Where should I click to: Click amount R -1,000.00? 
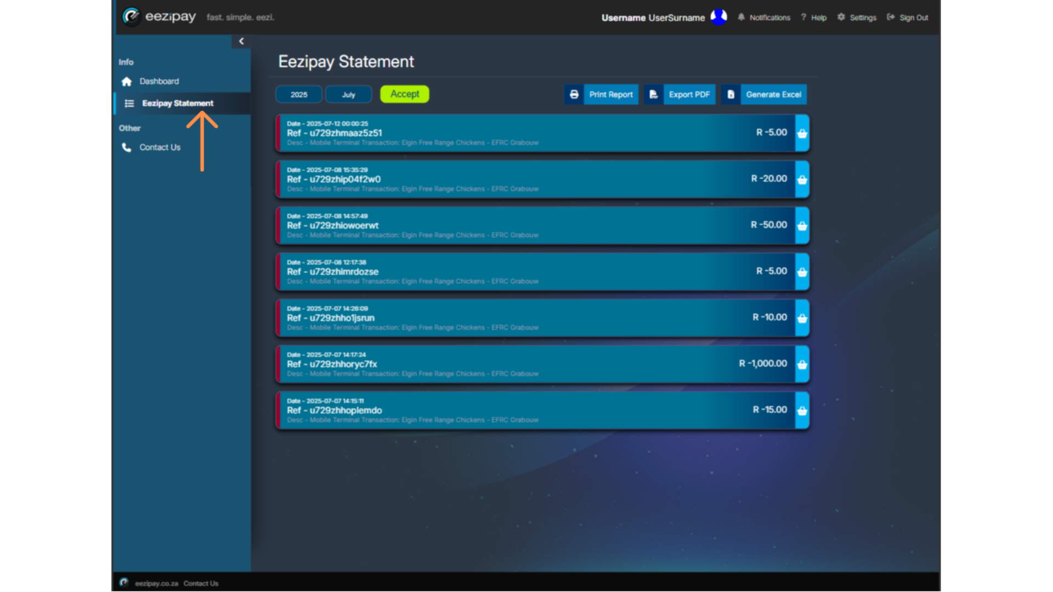click(763, 363)
